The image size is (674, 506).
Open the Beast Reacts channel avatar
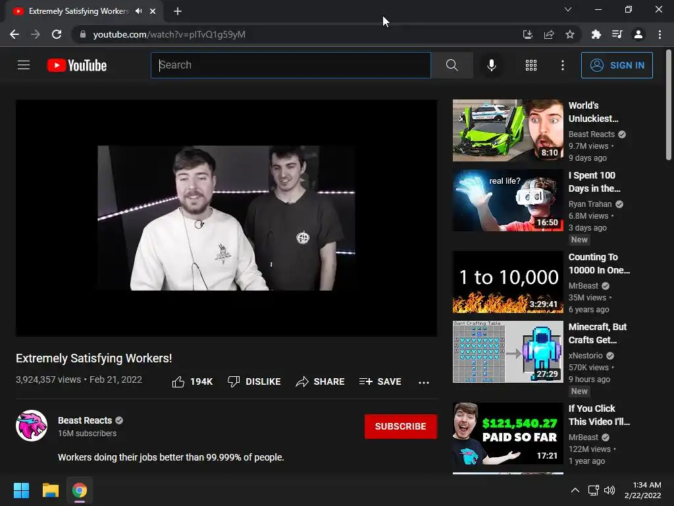32,426
